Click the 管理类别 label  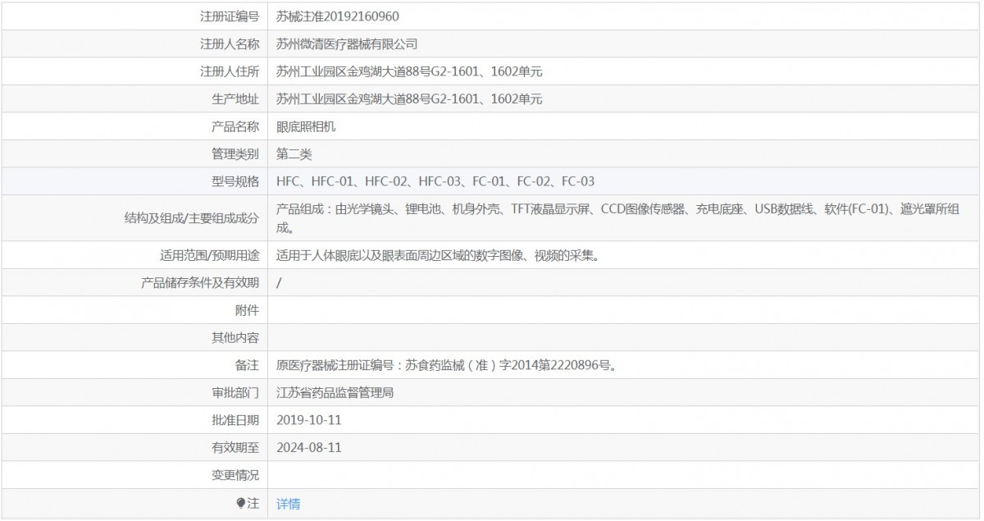click(235, 153)
